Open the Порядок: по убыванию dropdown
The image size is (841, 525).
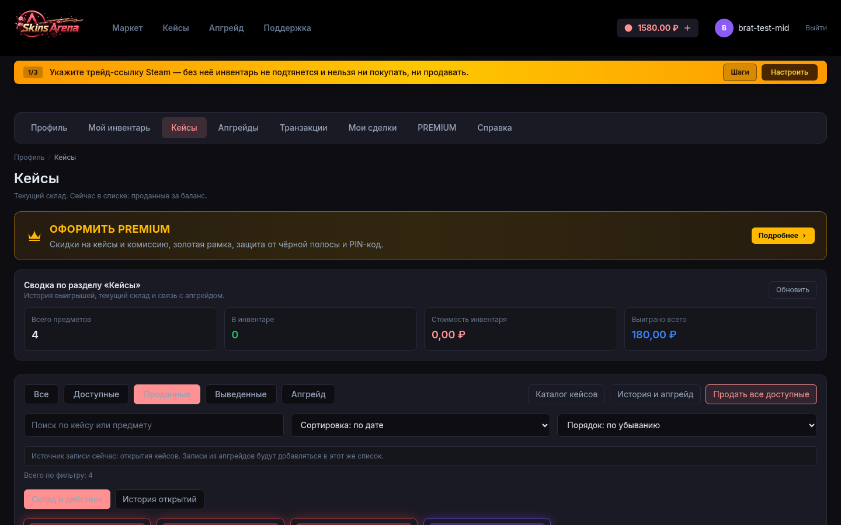(687, 425)
